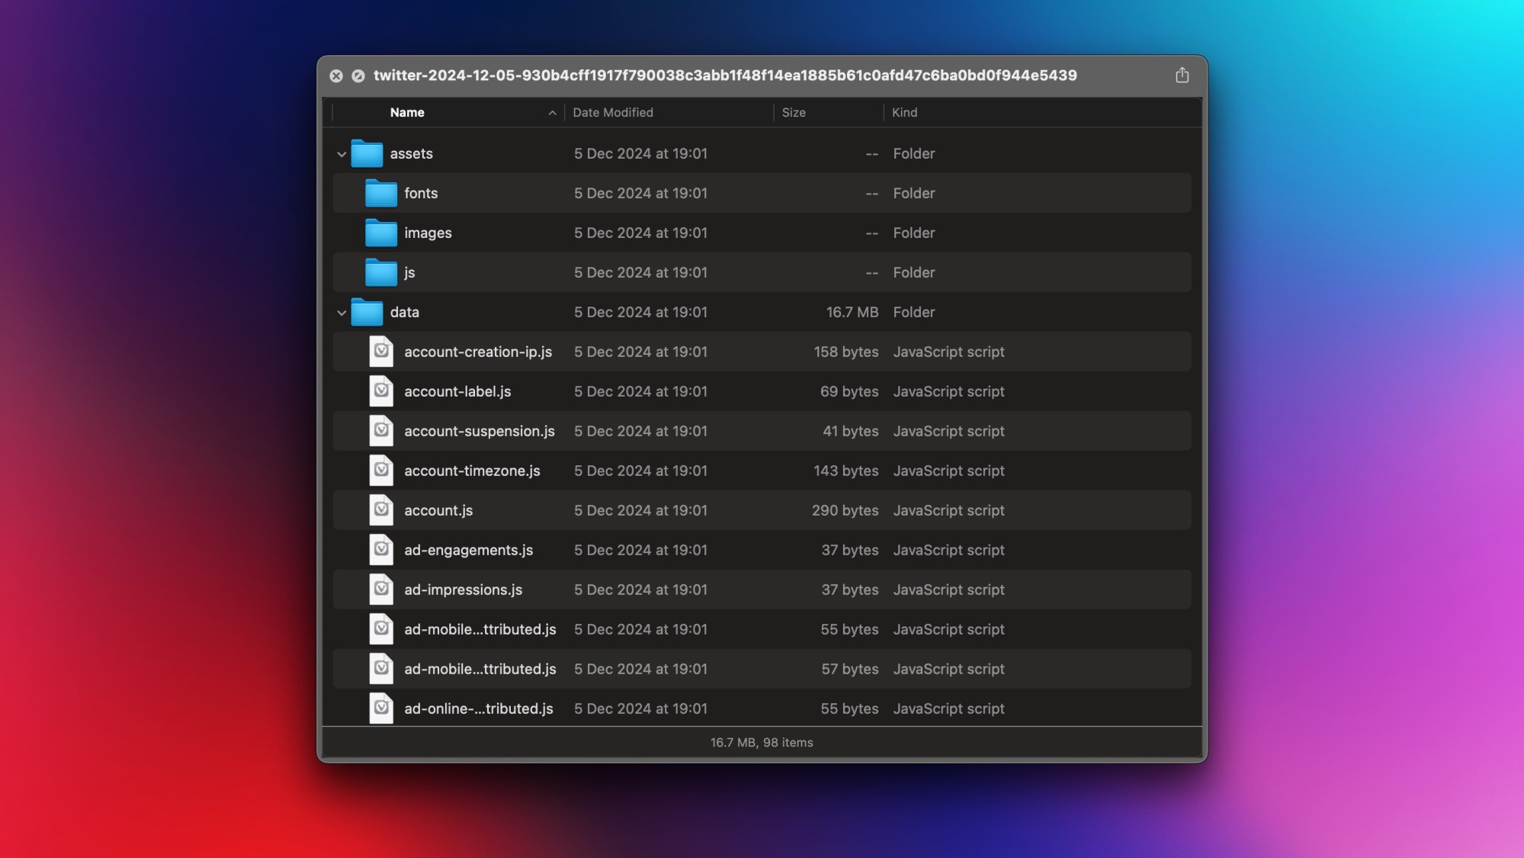This screenshot has width=1524, height=858.
Task: Select the images folder icon
Action: 381,233
